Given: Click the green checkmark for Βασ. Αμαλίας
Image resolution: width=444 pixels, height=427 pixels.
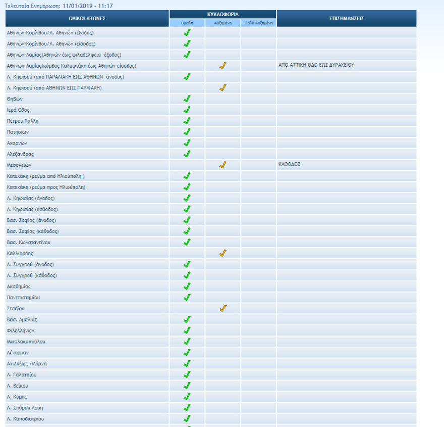Looking at the screenshot, I should tap(187, 319).
